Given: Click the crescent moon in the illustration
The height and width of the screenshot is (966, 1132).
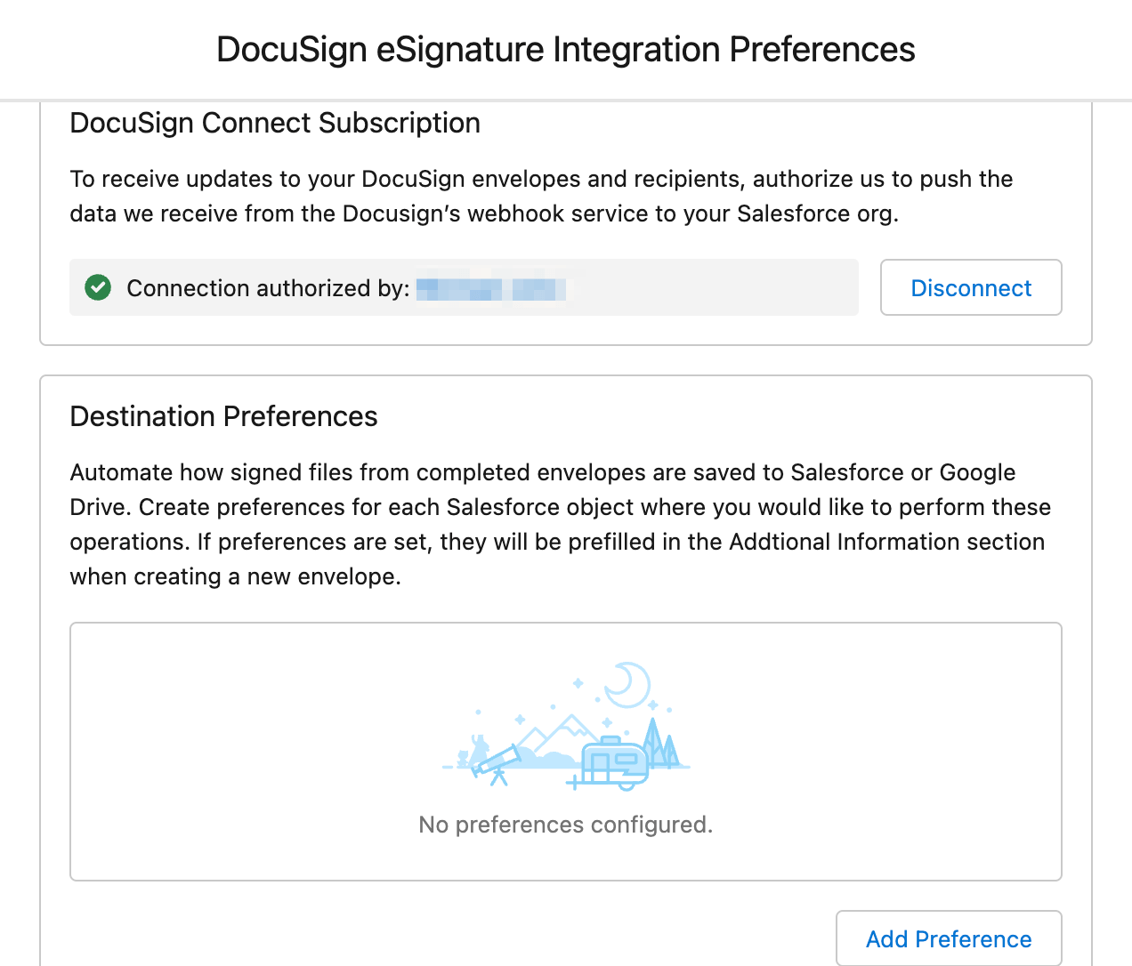Looking at the screenshot, I should (x=628, y=684).
